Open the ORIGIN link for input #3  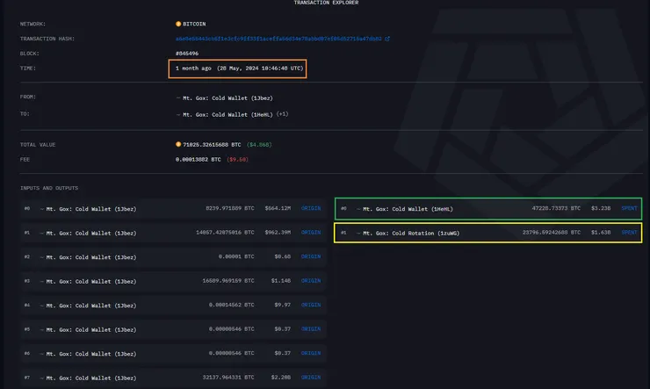tap(311, 281)
